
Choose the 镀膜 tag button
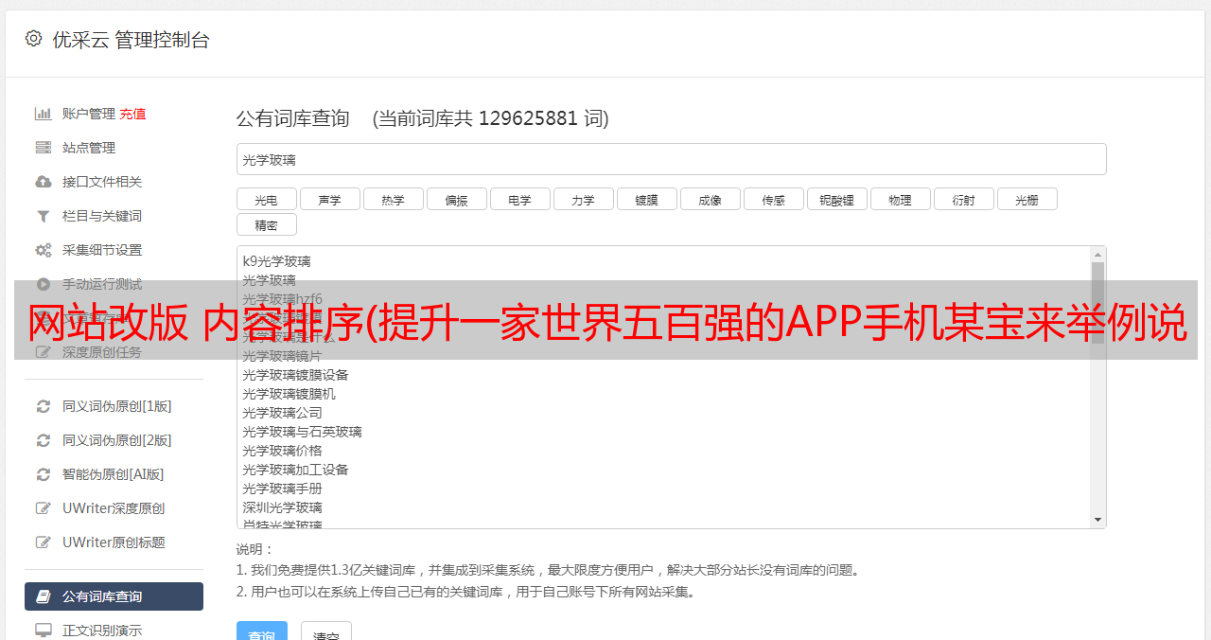647,199
